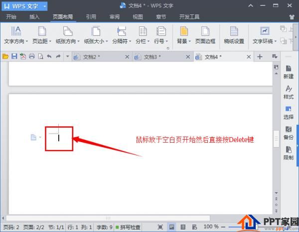Viewport: 299px width, 232px height.
Task: Click the 页面边框 page border icon
Action: [205, 31]
